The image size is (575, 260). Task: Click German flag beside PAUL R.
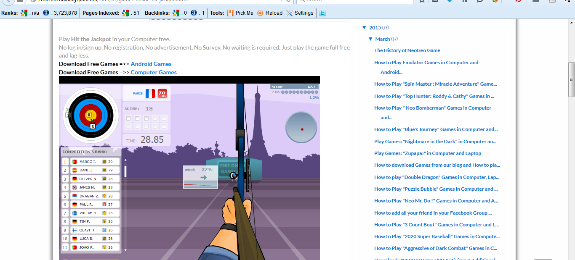tap(75, 205)
